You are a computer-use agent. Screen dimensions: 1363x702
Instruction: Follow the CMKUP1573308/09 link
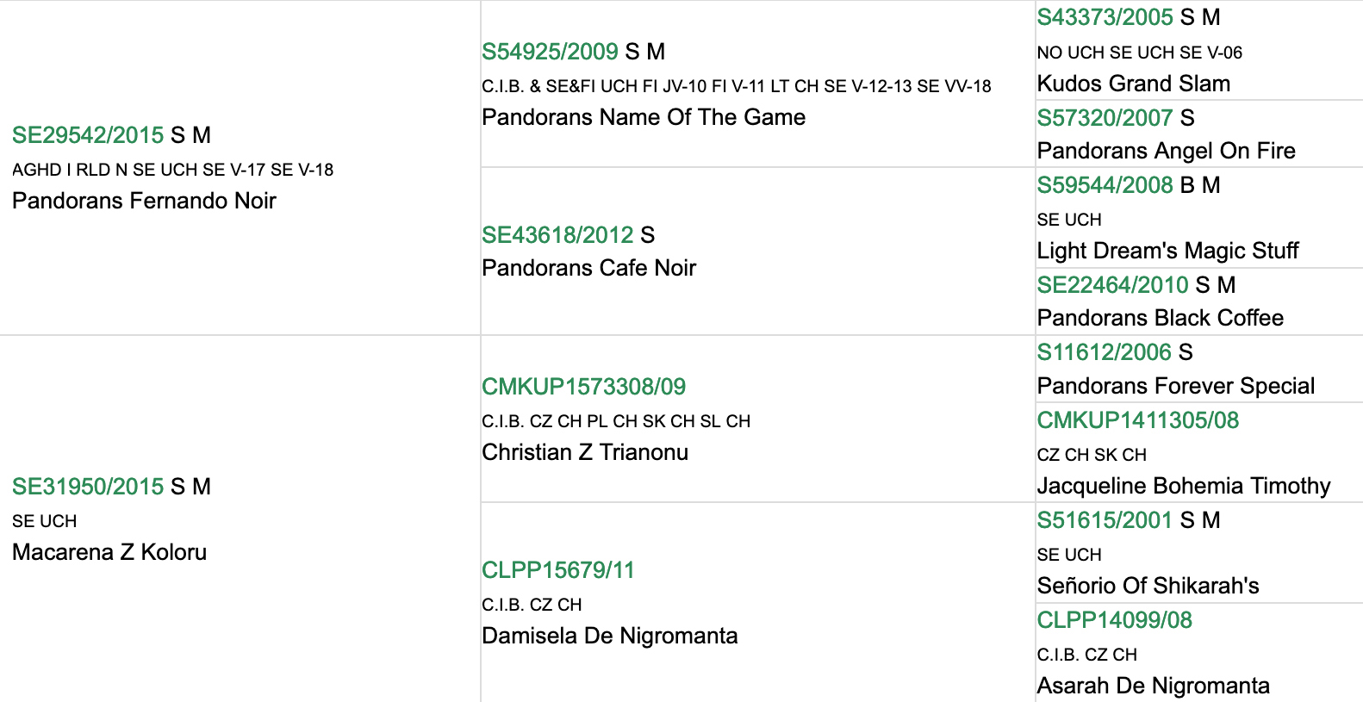pyautogui.click(x=583, y=387)
